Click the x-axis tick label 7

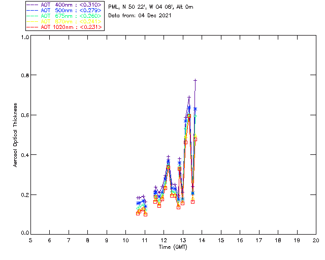[x=69, y=240]
